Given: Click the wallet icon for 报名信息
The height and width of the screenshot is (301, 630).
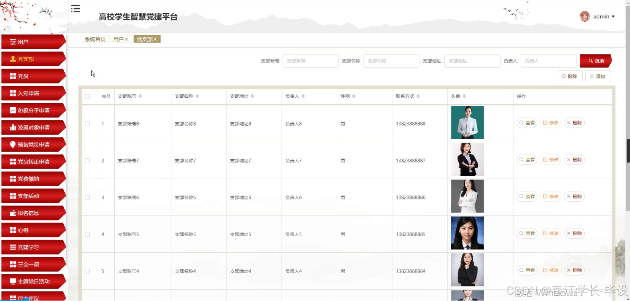Looking at the screenshot, I should [13, 213].
